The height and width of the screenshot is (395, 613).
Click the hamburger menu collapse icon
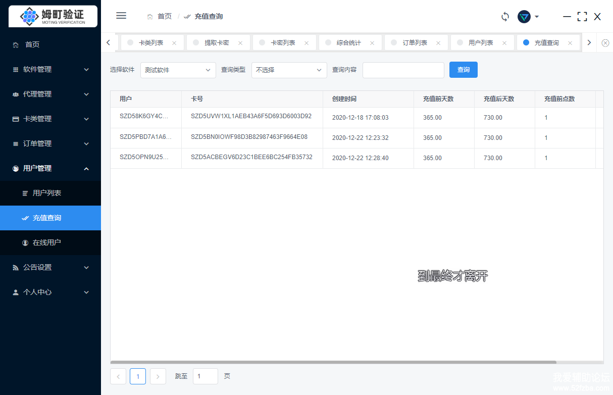click(121, 16)
